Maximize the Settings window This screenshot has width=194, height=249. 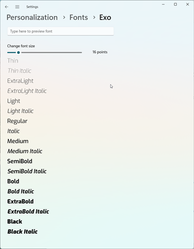[175, 4]
